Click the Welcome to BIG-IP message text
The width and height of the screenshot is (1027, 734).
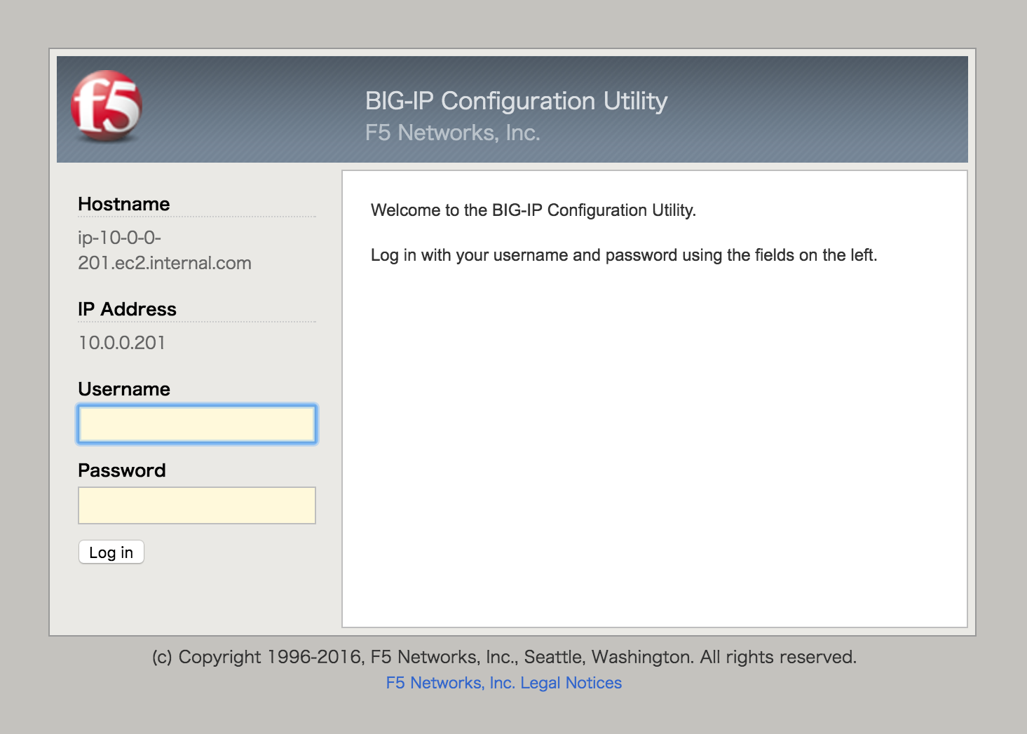[533, 210]
